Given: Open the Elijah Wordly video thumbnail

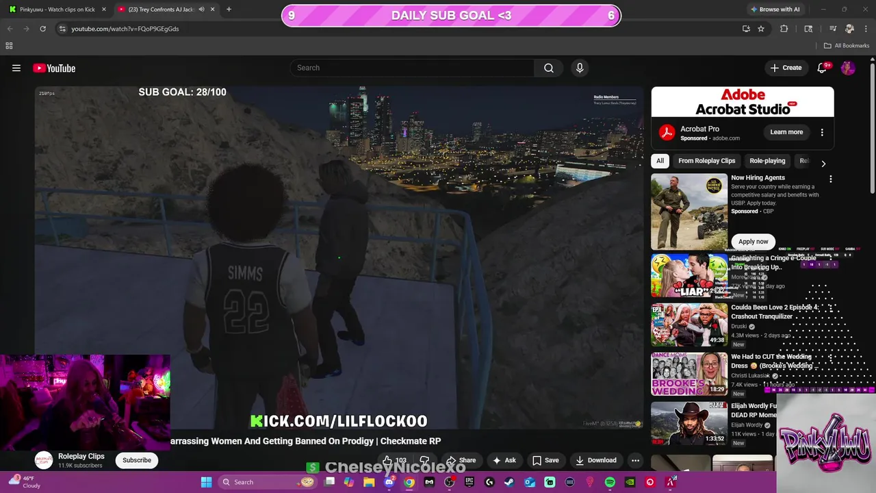Looking at the screenshot, I should coord(689,424).
